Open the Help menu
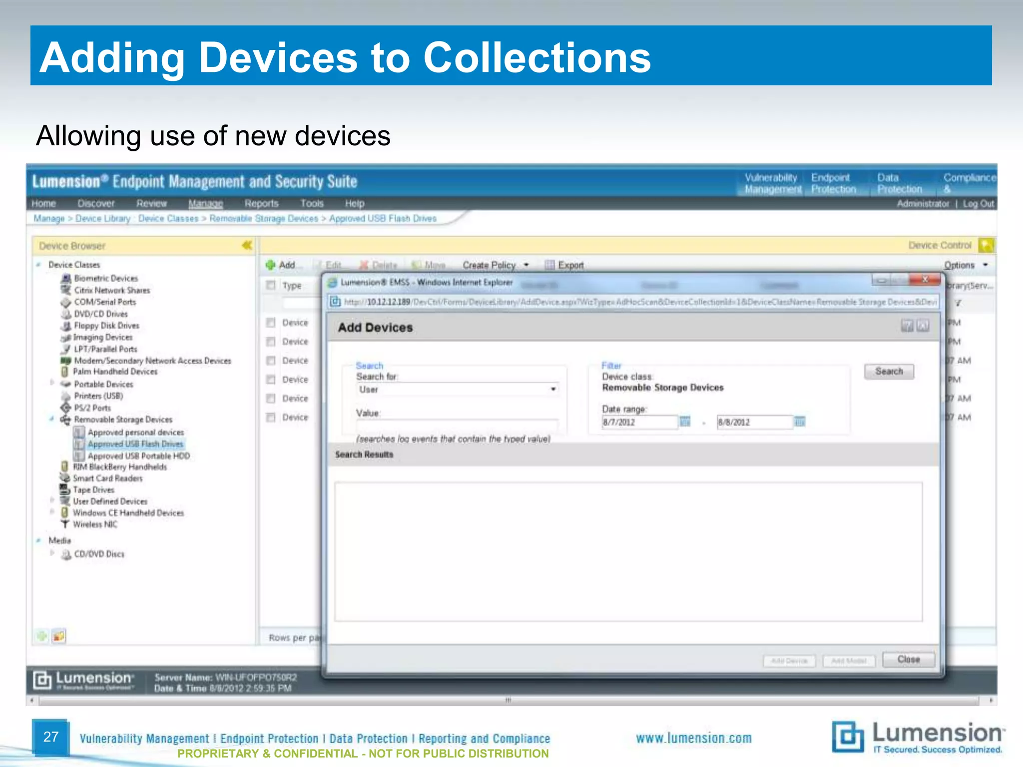The width and height of the screenshot is (1023, 767). tap(355, 203)
